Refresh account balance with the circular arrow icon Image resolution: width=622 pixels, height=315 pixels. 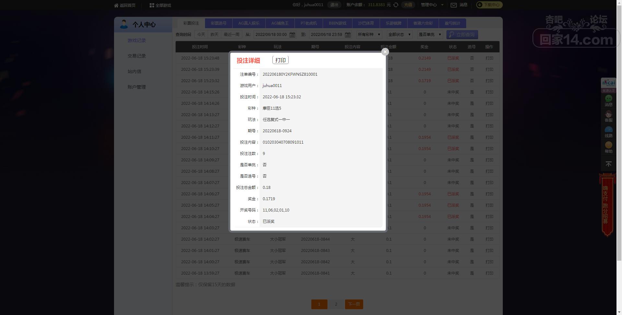(396, 5)
